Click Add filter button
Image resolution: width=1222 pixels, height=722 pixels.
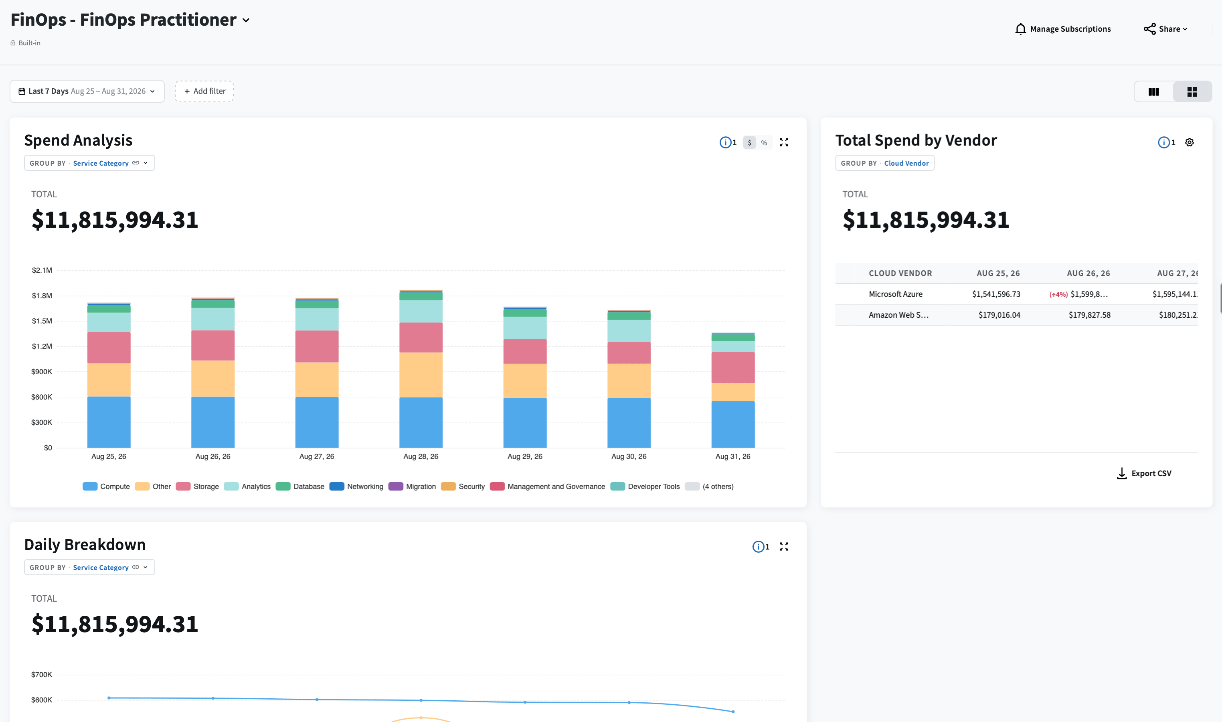coord(204,91)
